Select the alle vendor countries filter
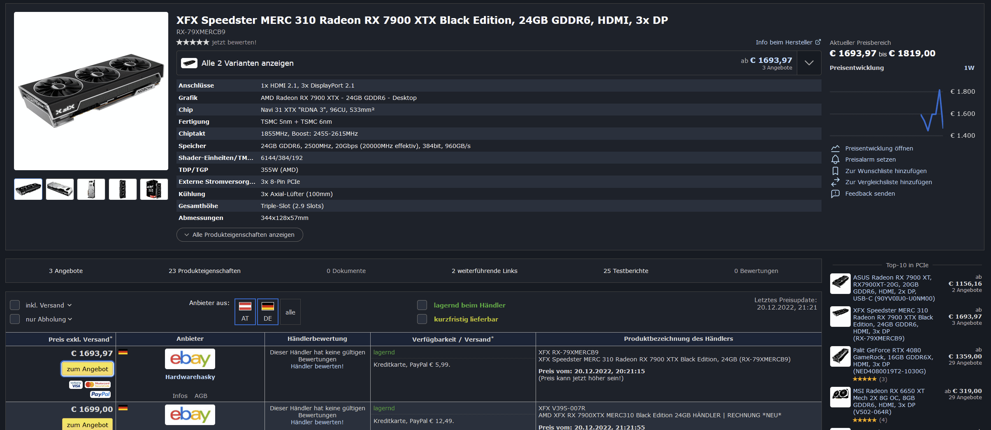The width and height of the screenshot is (991, 430). pyautogui.click(x=290, y=312)
